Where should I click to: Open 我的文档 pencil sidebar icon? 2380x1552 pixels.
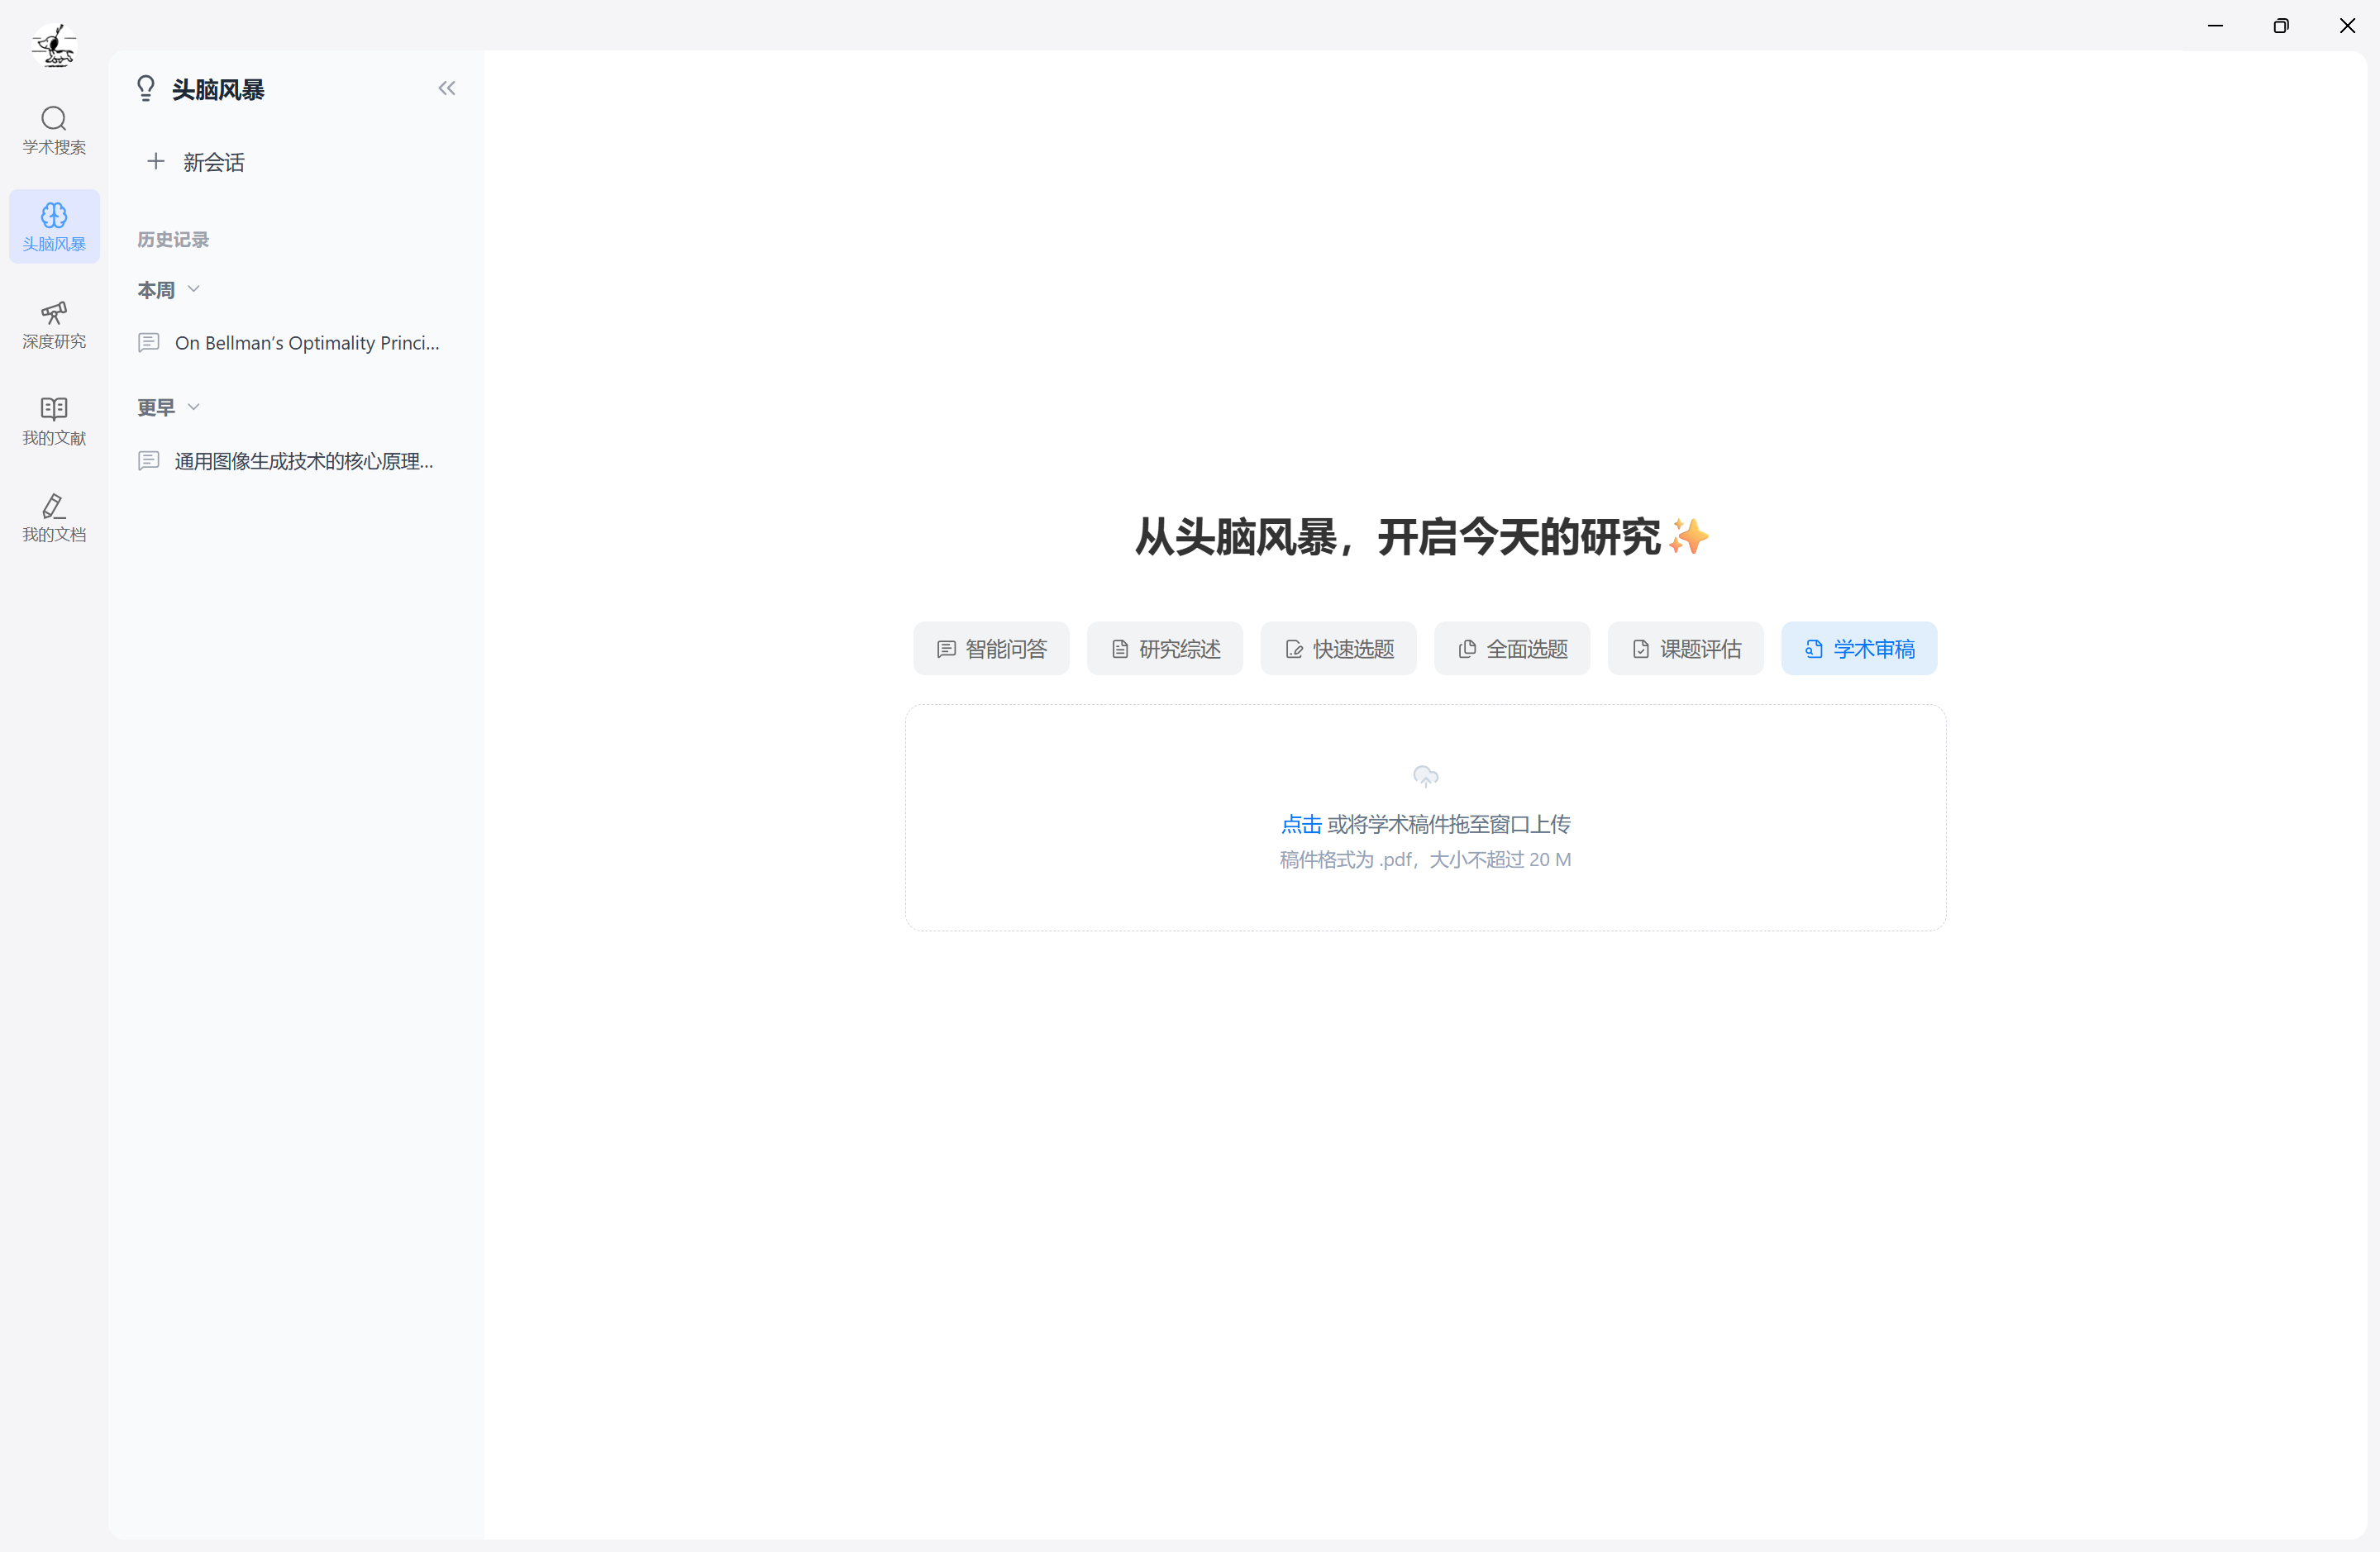(x=54, y=517)
